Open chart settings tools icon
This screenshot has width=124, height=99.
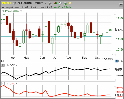click(50, 3)
